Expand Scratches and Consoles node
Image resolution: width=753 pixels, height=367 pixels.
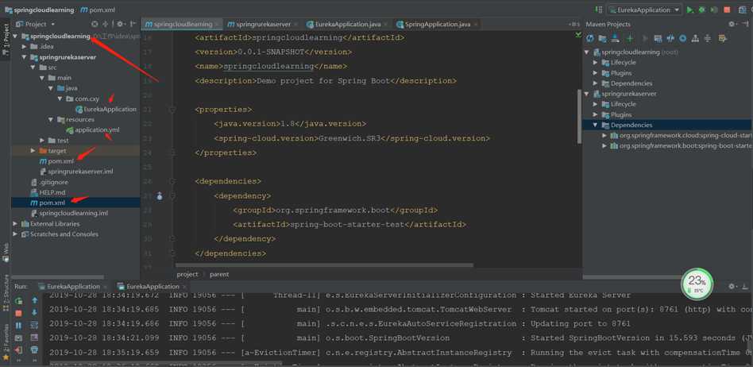coord(16,234)
